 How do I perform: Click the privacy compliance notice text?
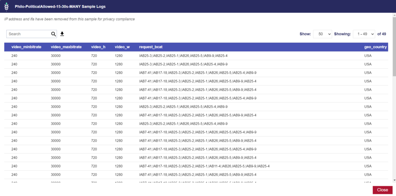point(70,19)
